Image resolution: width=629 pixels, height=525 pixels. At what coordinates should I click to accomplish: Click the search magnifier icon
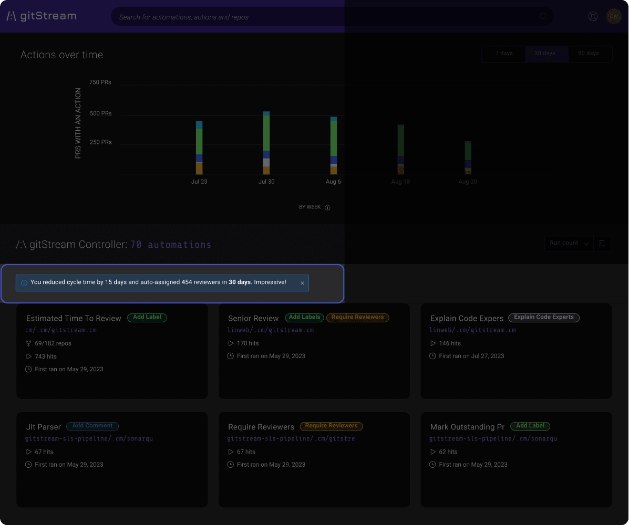pos(543,16)
